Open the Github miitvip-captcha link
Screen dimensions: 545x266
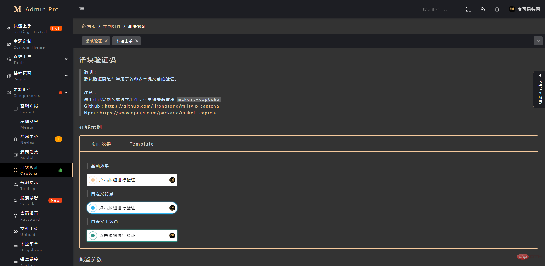(x=162, y=106)
